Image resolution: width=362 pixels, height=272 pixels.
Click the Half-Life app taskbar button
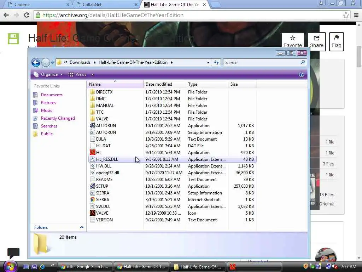point(254,267)
